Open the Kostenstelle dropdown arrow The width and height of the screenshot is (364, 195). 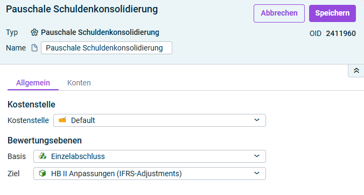(x=256, y=120)
